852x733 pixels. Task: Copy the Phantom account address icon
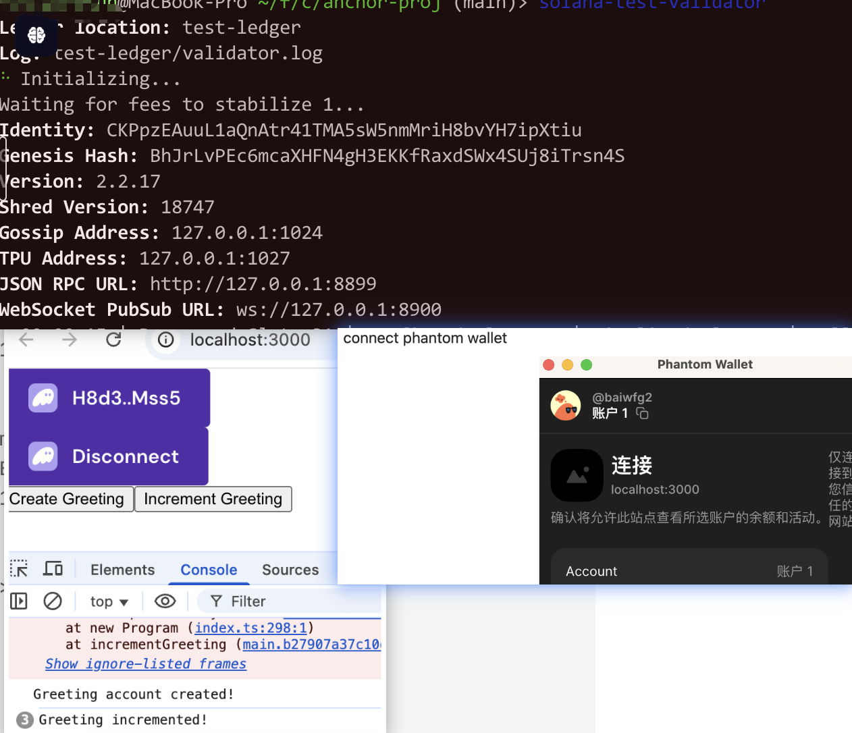tap(642, 413)
